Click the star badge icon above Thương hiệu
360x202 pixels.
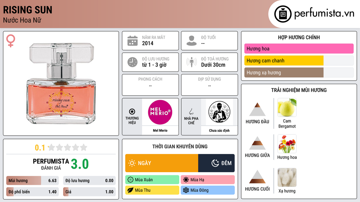[132, 112]
